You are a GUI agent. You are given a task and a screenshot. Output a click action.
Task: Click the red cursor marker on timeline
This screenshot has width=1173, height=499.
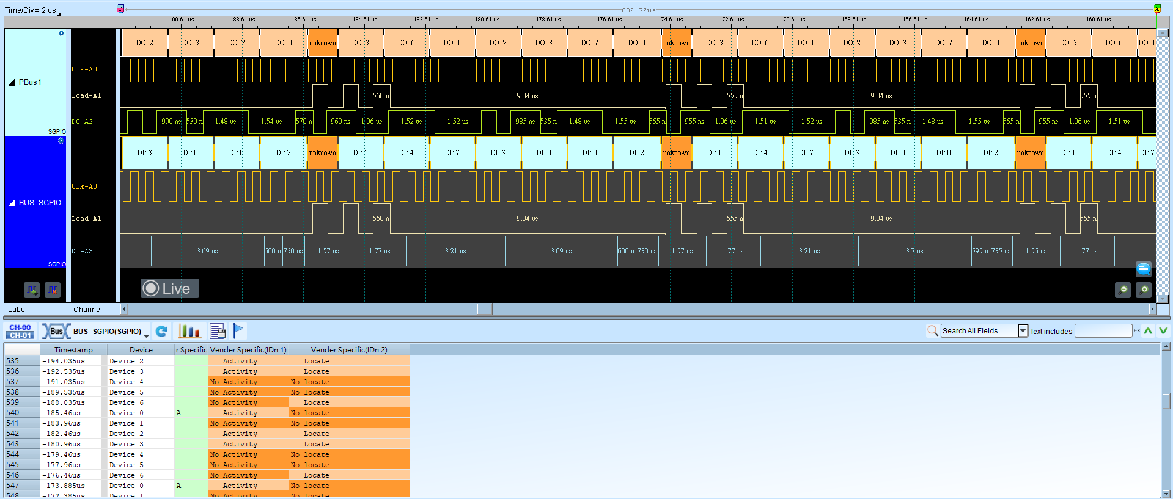coord(120,9)
